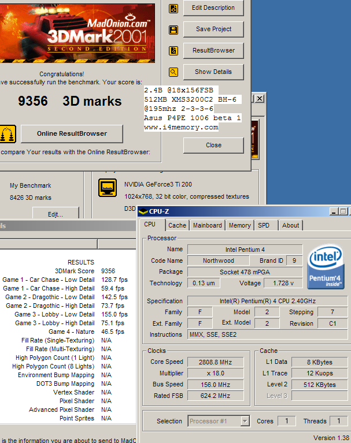Click the ResultBrowser document icon

coord(173,51)
